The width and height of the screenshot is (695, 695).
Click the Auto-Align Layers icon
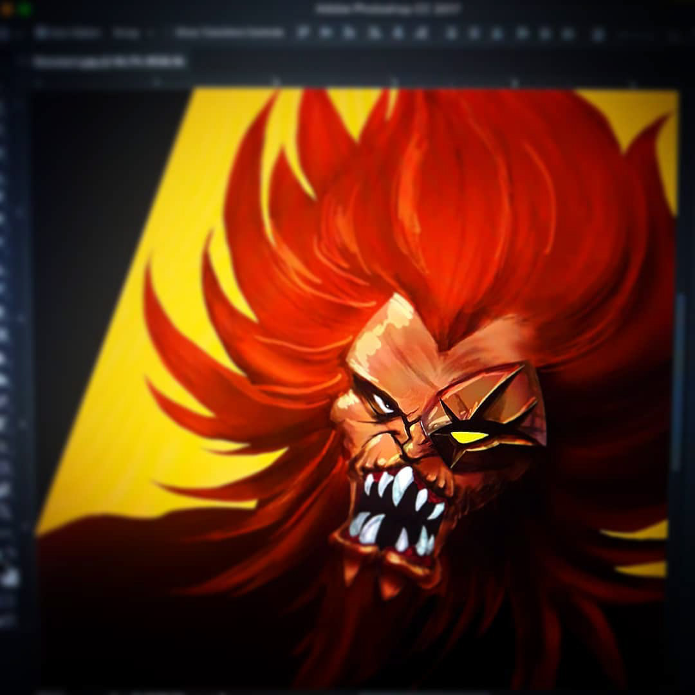tap(598, 33)
